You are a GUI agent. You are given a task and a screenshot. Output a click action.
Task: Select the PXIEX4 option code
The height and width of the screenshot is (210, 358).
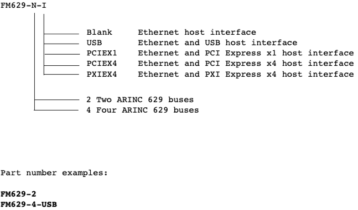tap(102, 74)
